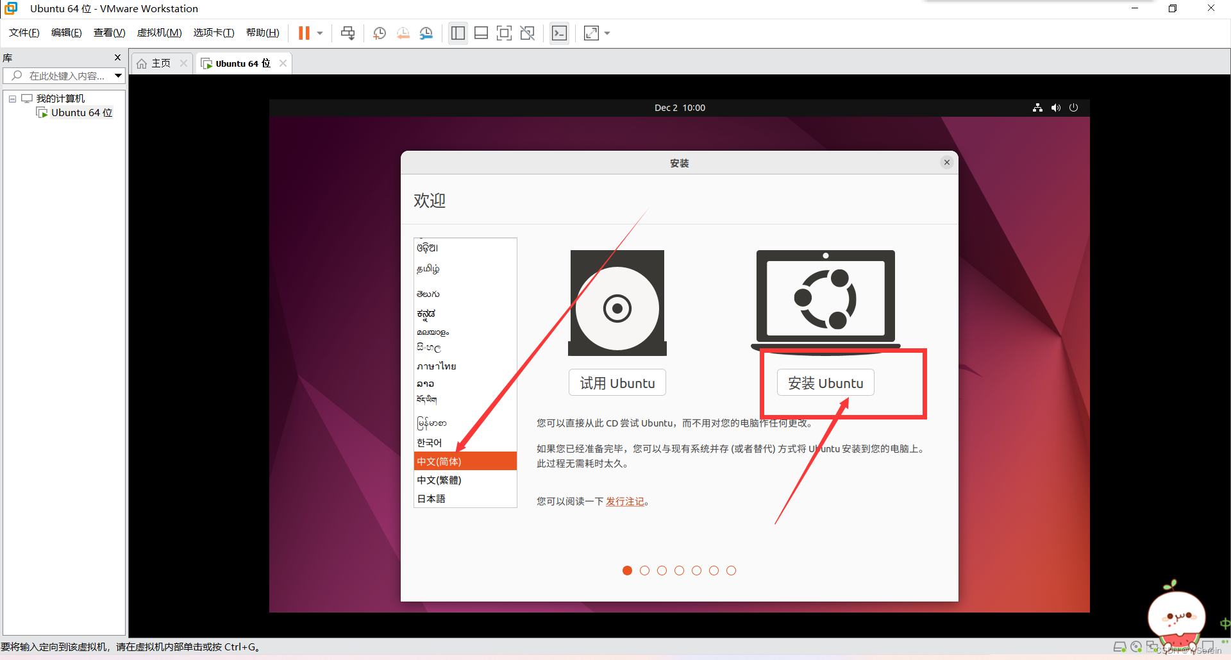1231x660 pixels.
Task: Click the CD/DVD device status icon
Action: [x=1136, y=647]
